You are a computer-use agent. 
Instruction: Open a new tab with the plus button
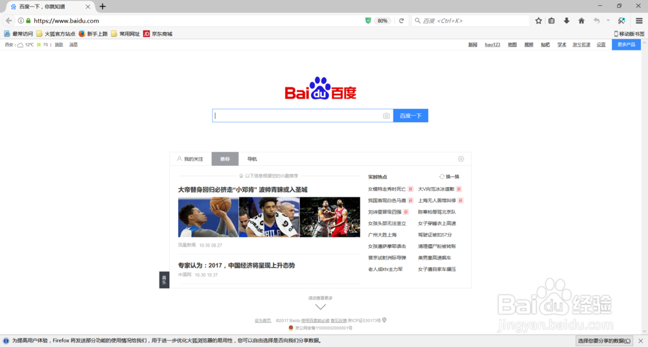click(102, 6)
